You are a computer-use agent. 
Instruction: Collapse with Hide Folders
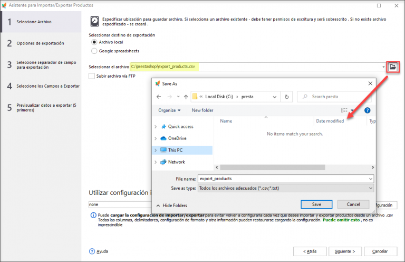click(172, 205)
